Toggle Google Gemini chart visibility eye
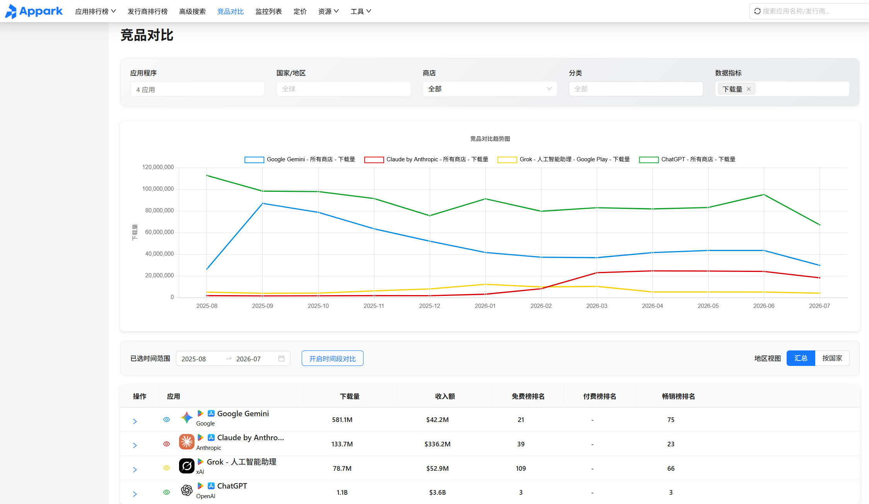This screenshot has height=504, width=869. [x=167, y=420]
